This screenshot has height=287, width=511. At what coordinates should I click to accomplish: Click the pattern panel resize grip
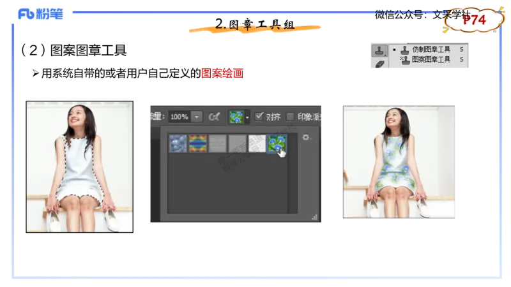[314, 217]
